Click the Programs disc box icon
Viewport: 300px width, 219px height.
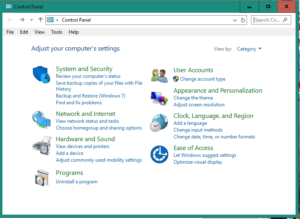coord(42,178)
